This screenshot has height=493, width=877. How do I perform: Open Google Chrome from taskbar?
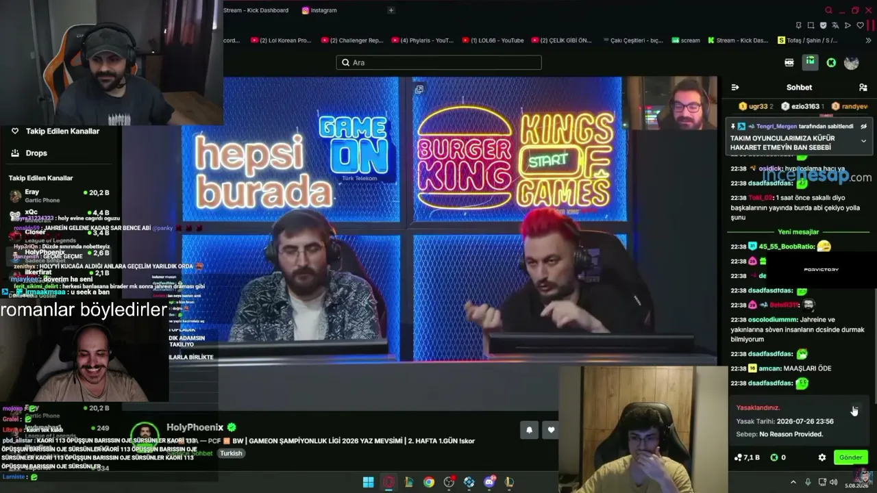point(428,482)
